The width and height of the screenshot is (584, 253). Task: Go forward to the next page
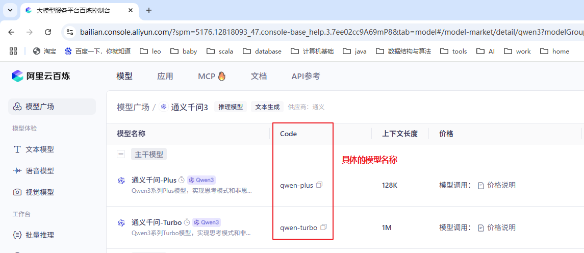point(30,32)
